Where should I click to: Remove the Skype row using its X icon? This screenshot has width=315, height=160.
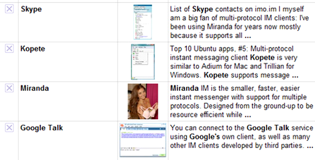9,9
